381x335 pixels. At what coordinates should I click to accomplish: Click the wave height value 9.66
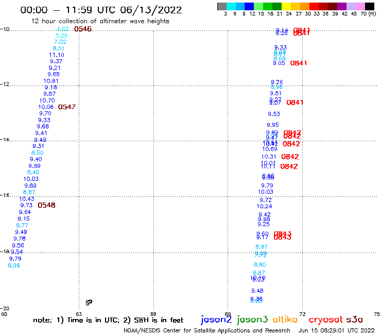pyautogui.click(x=43, y=126)
